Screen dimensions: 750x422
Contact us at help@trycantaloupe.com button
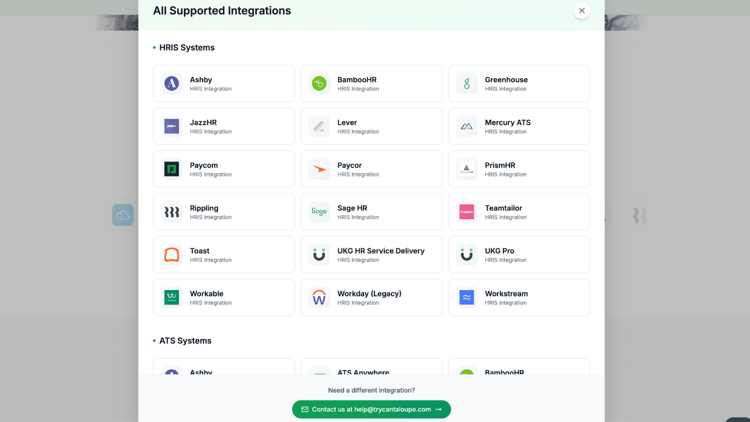[371, 409]
